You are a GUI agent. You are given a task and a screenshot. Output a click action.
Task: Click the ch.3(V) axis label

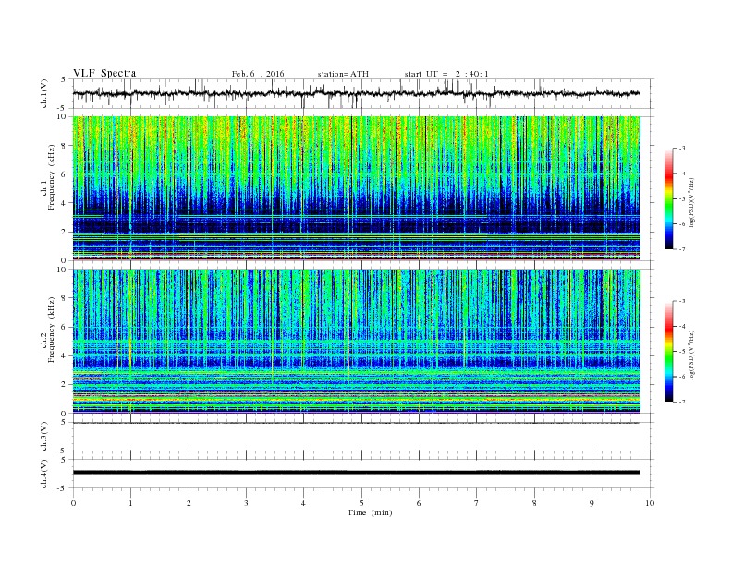click(x=44, y=437)
